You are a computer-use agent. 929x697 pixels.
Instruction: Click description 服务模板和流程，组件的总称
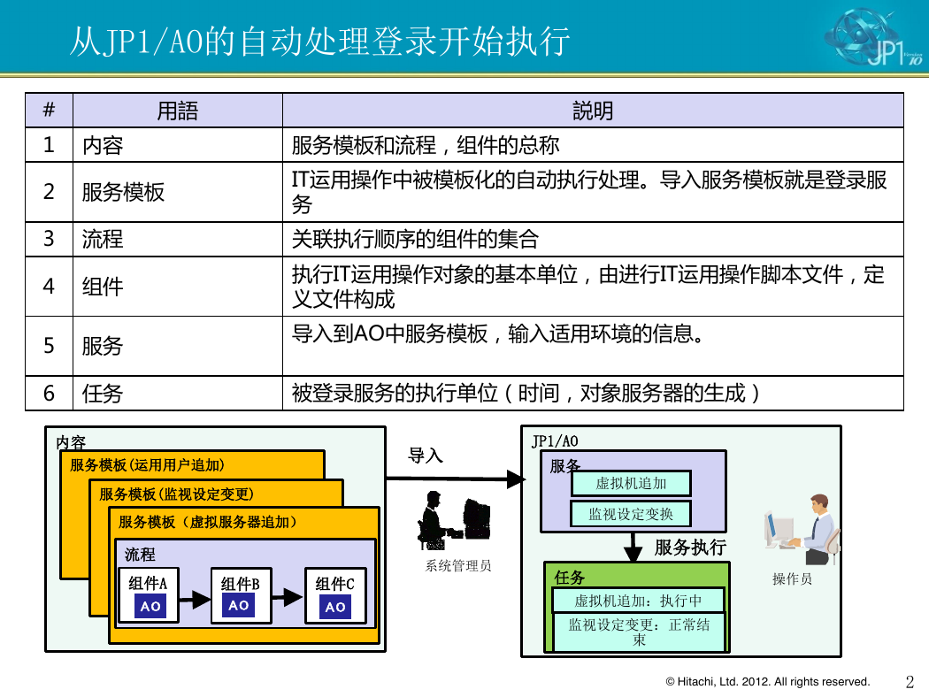pos(426,145)
